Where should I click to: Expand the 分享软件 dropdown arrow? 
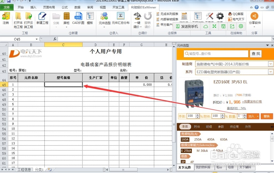pyautogui.click(x=254, y=27)
